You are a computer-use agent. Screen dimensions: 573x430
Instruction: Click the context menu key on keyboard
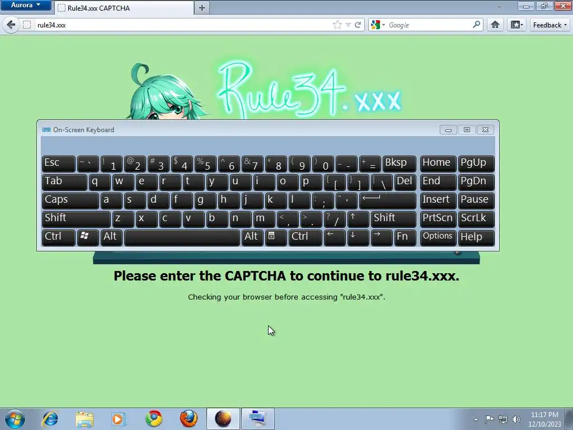pos(275,237)
